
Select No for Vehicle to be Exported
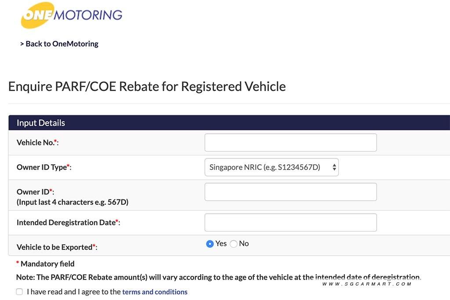click(x=234, y=244)
